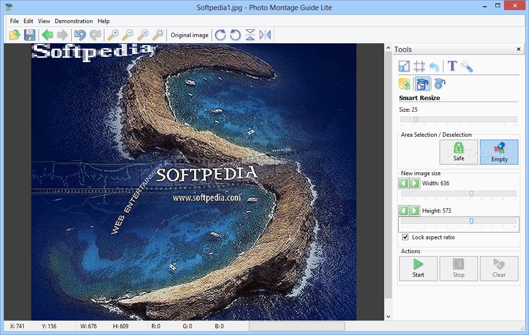
Task: Decrease Width with the left arrow
Action: (x=403, y=183)
